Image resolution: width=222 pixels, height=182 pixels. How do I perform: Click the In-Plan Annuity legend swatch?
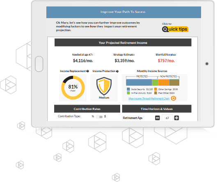pyautogui.click(x=128, y=93)
